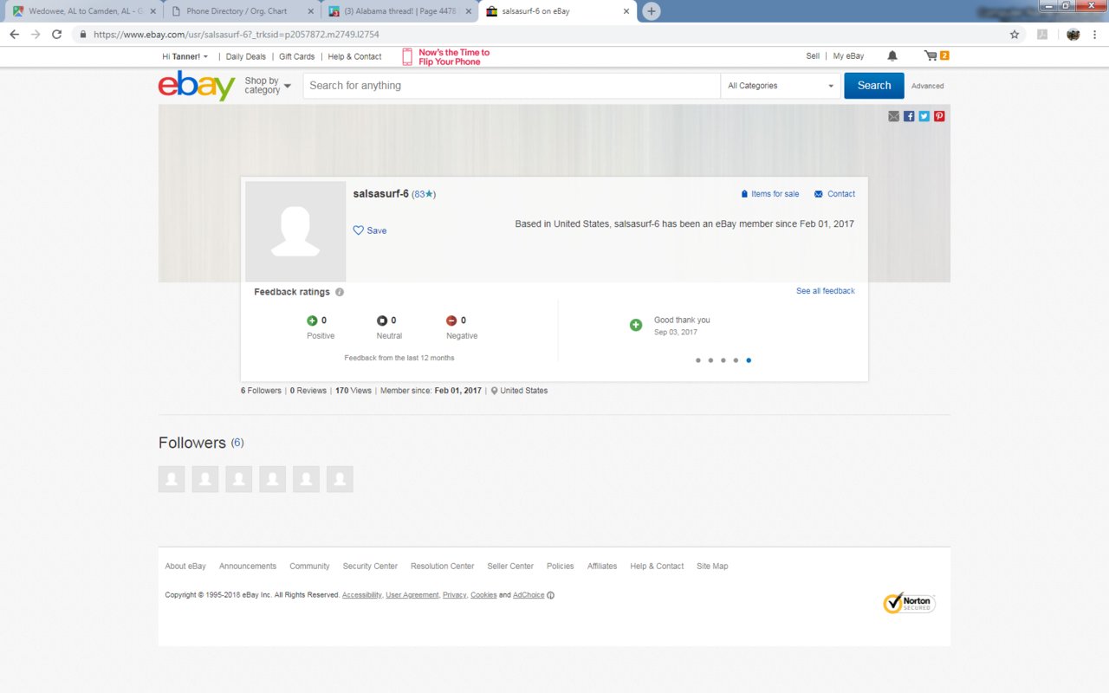Open Items for sale link
This screenshot has width=1109, height=693.
[770, 194]
